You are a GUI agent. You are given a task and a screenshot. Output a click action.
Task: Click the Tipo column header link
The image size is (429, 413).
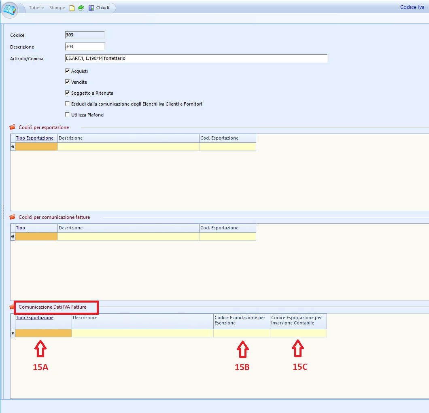coord(21,228)
